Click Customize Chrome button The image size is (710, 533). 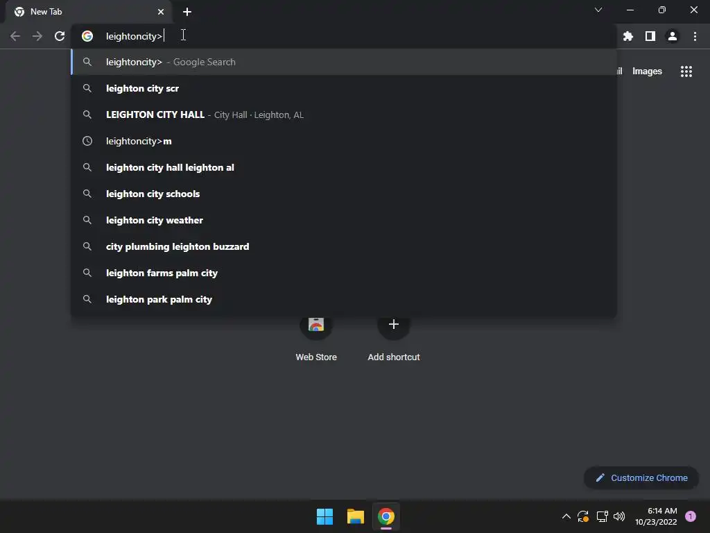coord(641,477)
